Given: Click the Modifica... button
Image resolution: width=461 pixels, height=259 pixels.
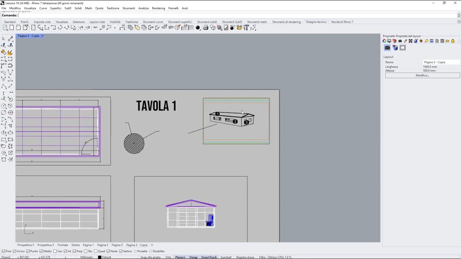Looking at the screenshot, I should [422, 76].
